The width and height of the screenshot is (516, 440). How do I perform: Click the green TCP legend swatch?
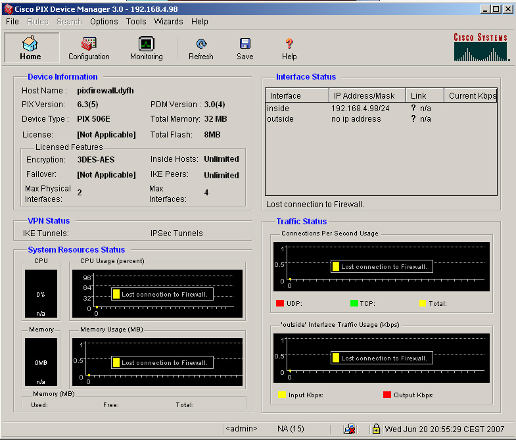click(354, 303)
